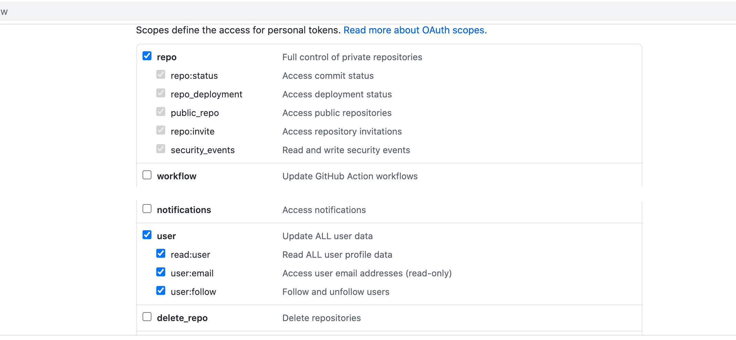The image size is (736, 340).
Task: Toggle the repo_deployment checkbox
Action: 161,93
